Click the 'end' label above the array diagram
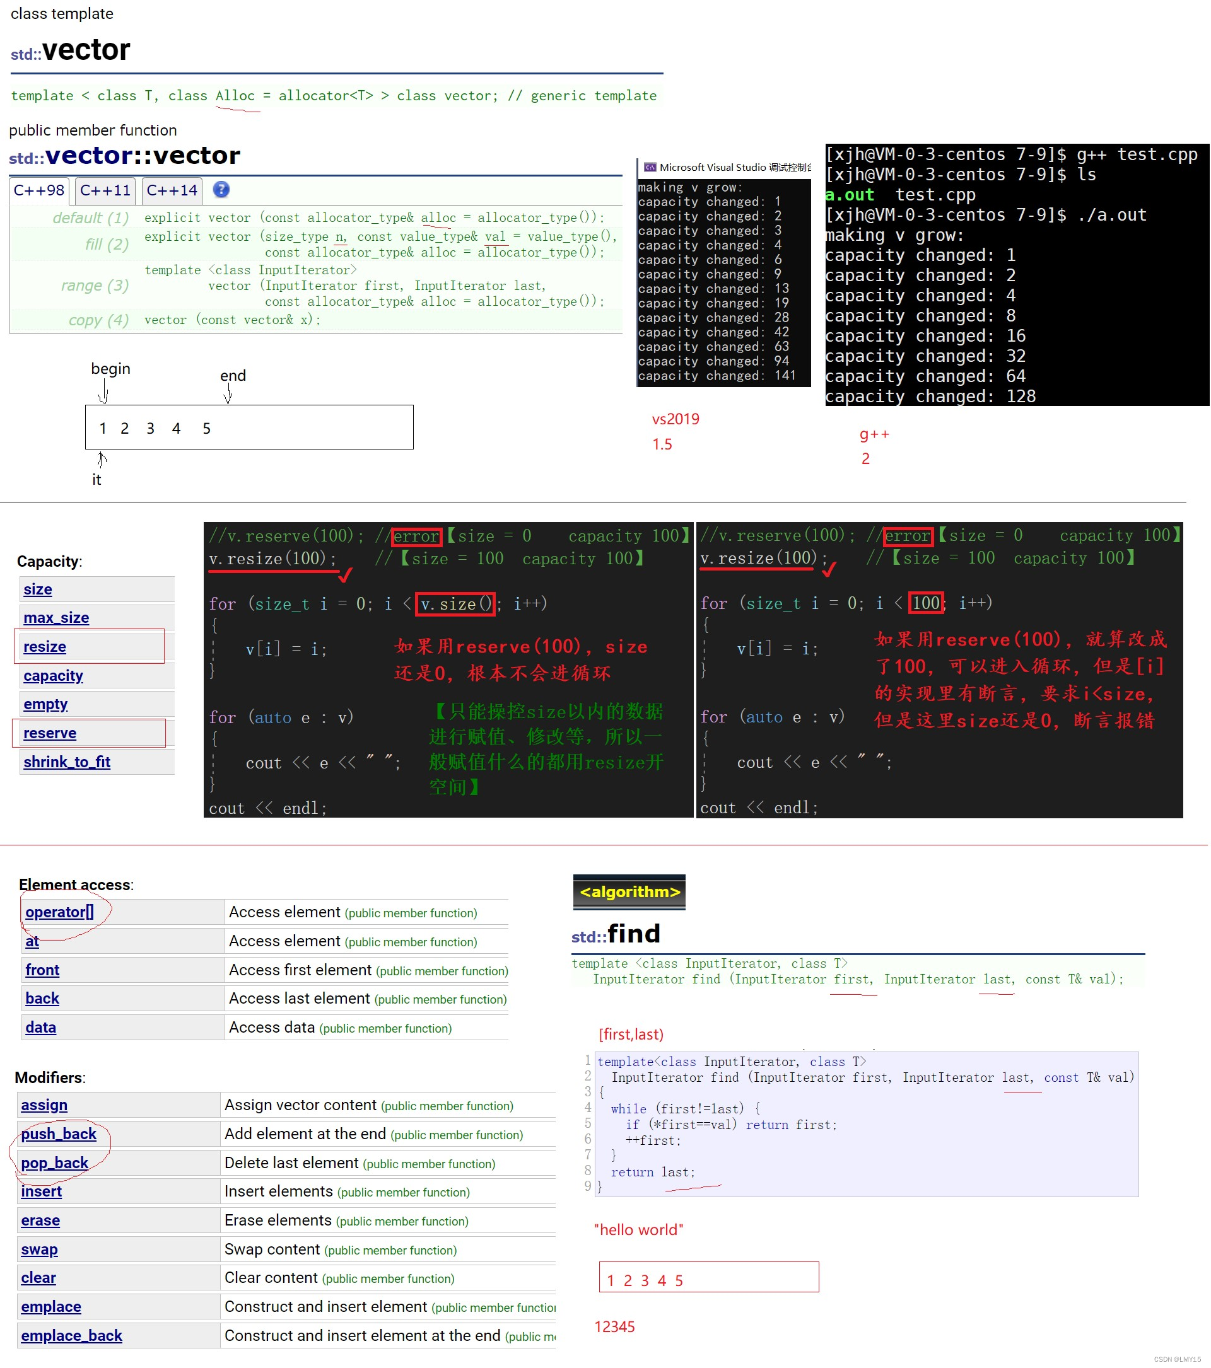Viewport: 1211px width, 1368px height. [233, 376]
